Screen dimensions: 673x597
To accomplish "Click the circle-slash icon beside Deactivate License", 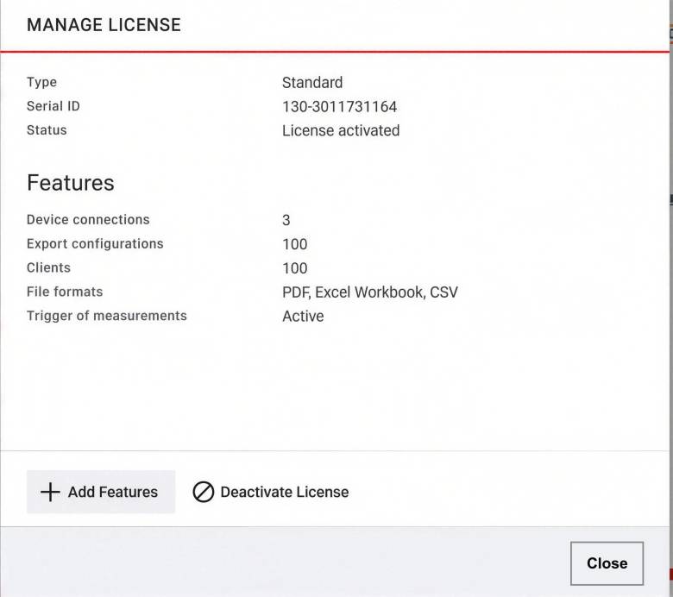I will [x=203, y=492].
